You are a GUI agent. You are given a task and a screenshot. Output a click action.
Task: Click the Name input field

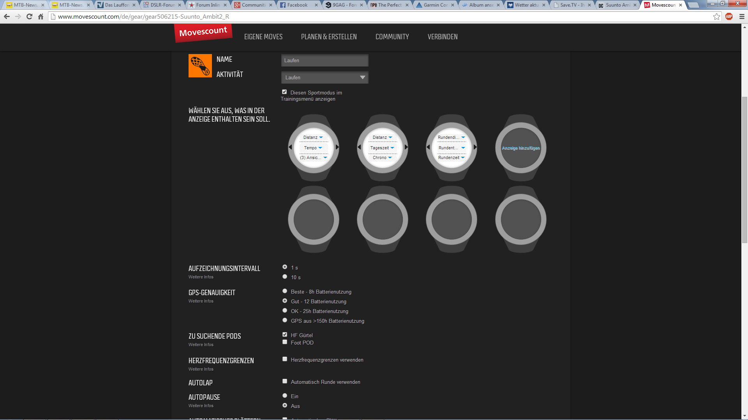pyautogui.click(x=325, y=60)
